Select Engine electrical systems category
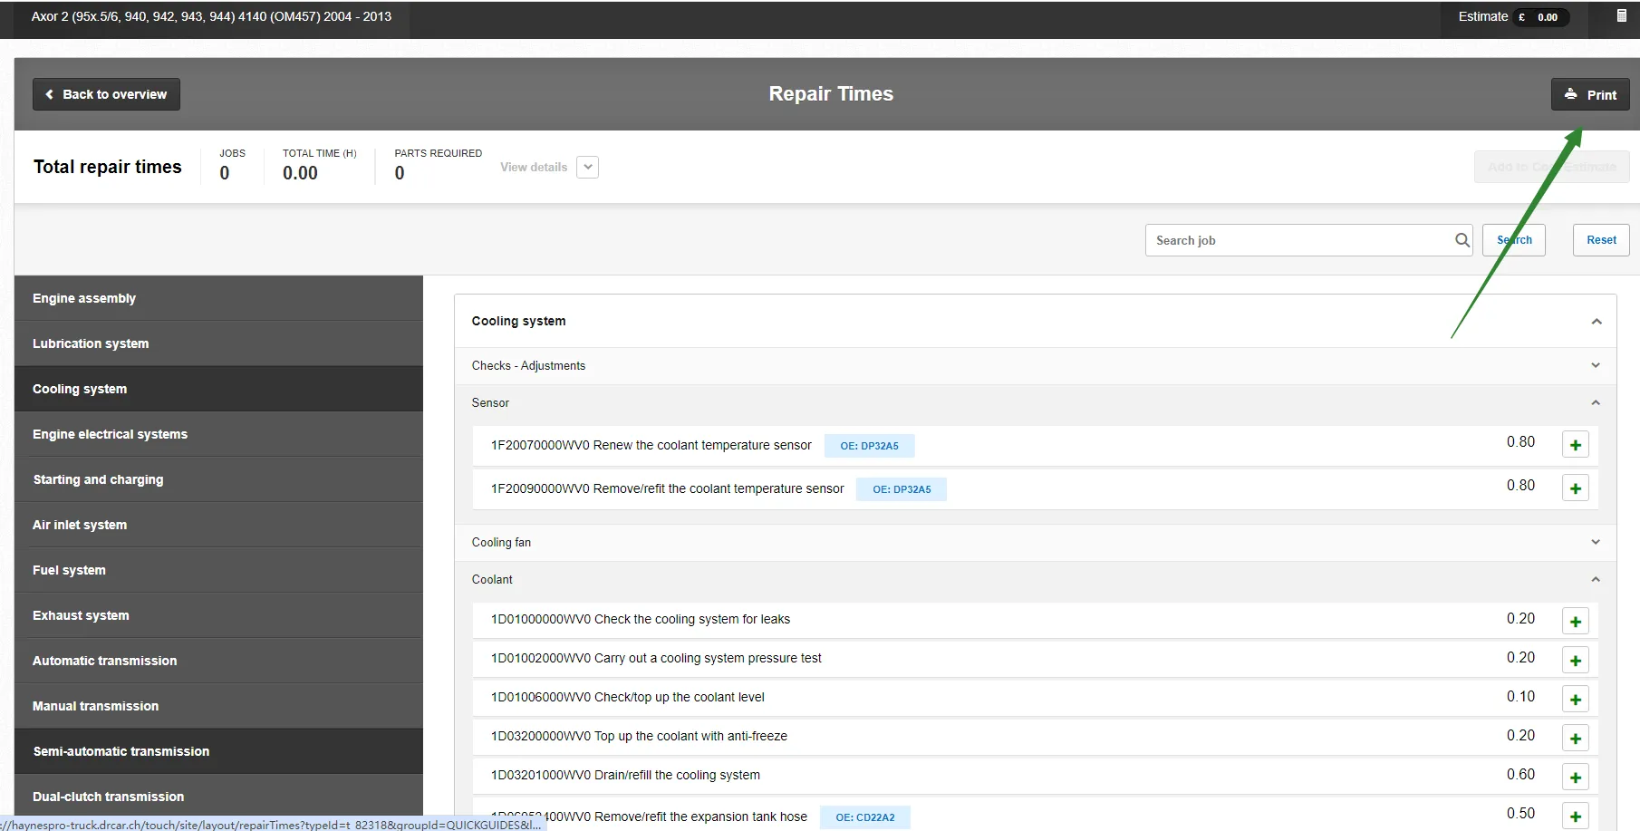This screenshot has height=831, width=1640. pyautogui.click(x=218, y=434)
